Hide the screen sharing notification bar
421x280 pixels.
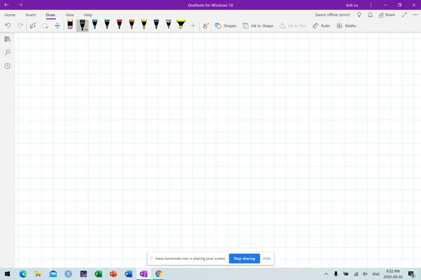coord(267,258)
